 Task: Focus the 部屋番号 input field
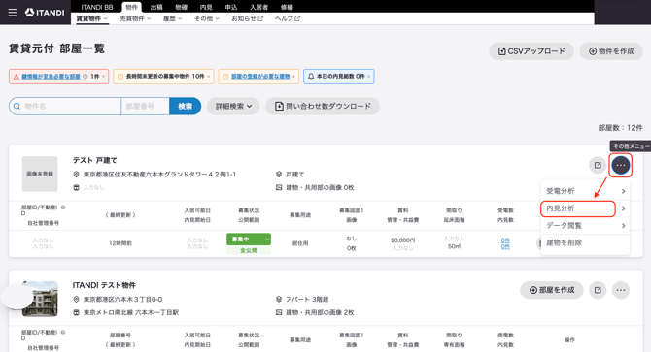[145, 107]
